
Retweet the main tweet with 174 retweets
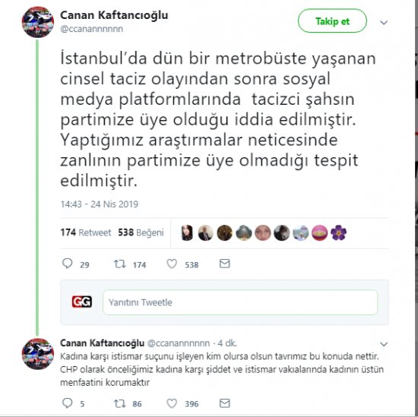(x=119, y=264)
